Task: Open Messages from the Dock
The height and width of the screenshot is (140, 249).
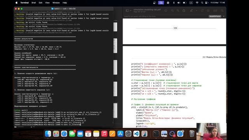Action: pyautogui.click(x=72, y=134)
